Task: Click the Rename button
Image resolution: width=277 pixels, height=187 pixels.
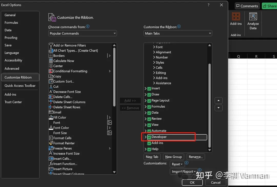Action: (x=196, y=157)
